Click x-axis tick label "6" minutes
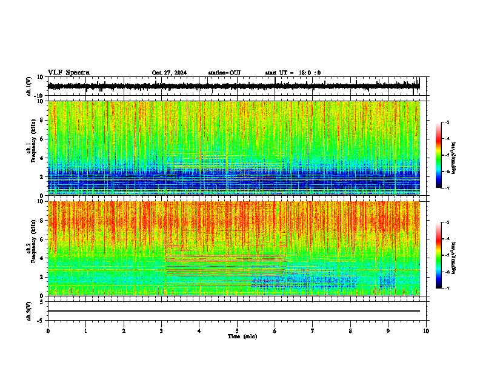 click(x=275, y=331)
